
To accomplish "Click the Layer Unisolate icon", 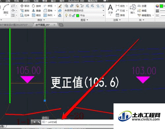I will tap(92, 6).
